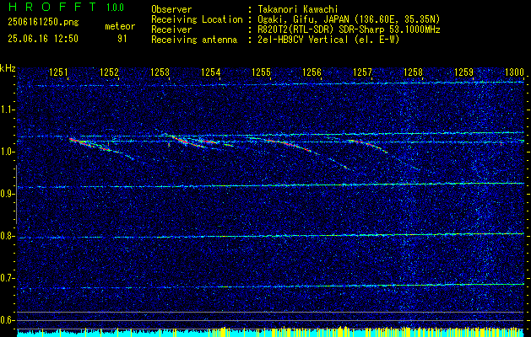Click the 1254 time marker
This screenshot has width=531, height=337.
(x=211, y=72)
